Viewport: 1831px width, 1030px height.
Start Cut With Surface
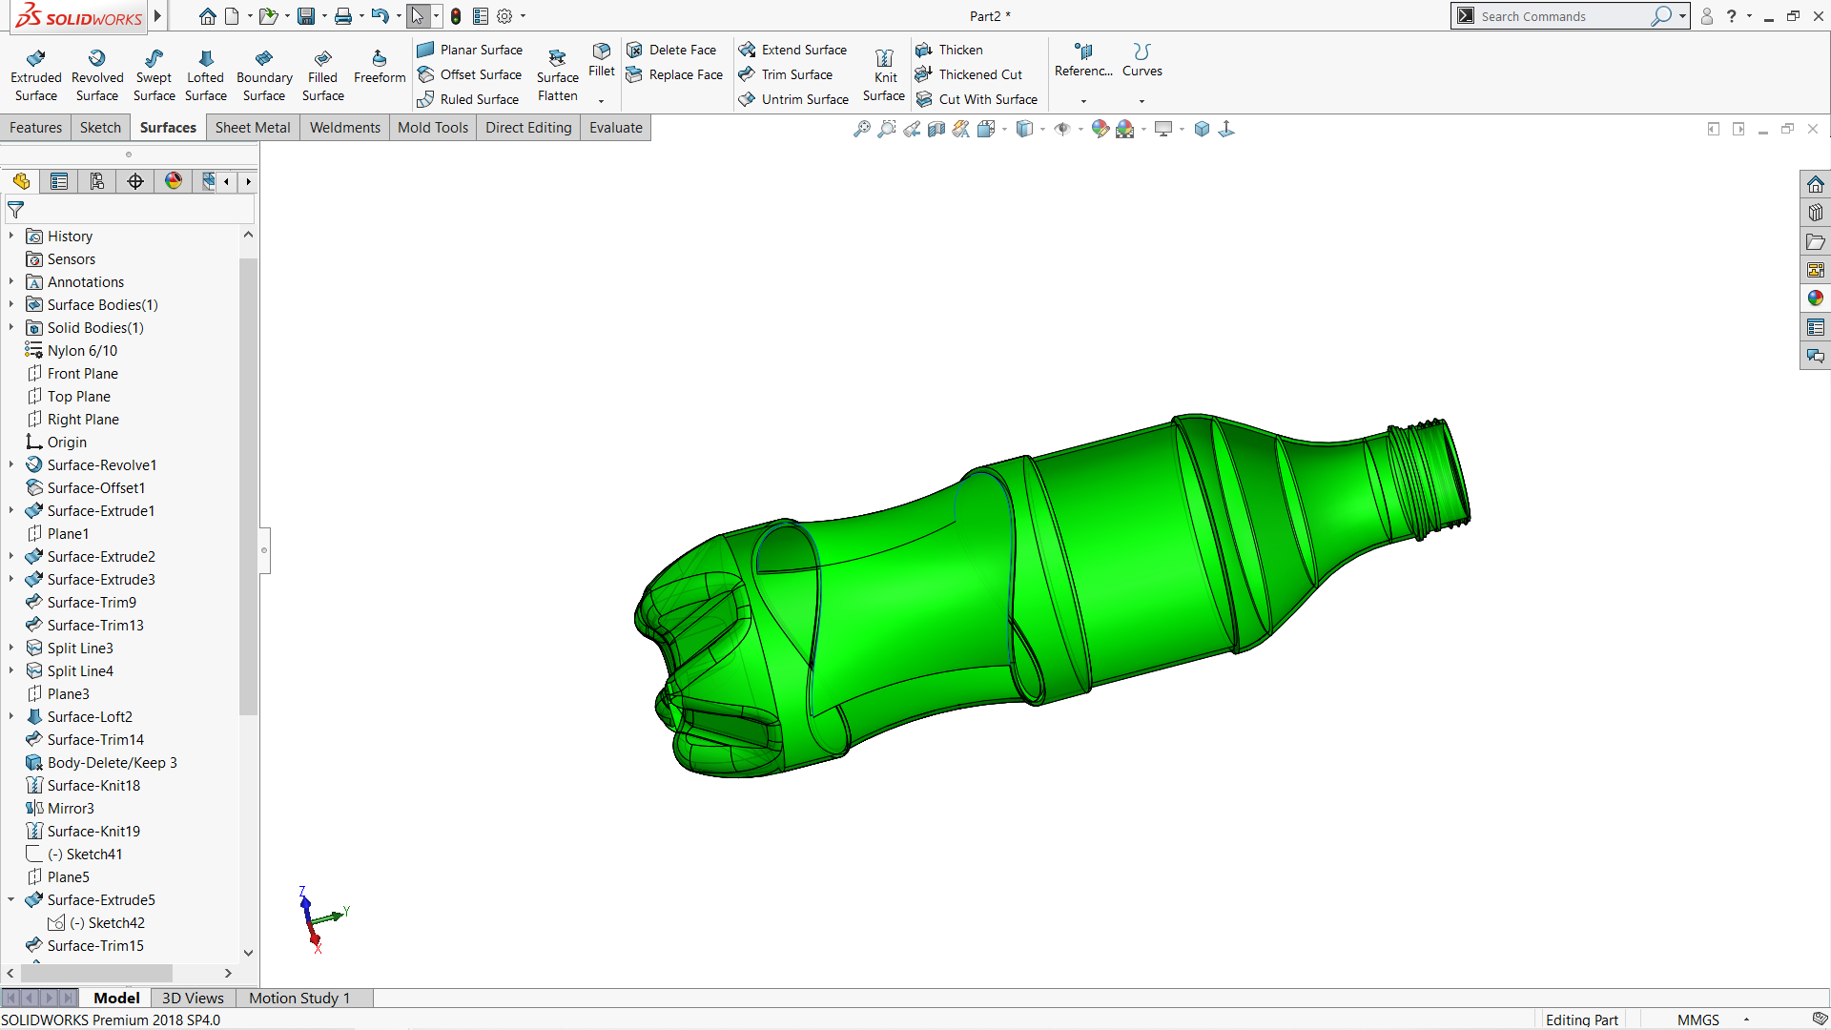pyautogui.click(x=977, y=99)
